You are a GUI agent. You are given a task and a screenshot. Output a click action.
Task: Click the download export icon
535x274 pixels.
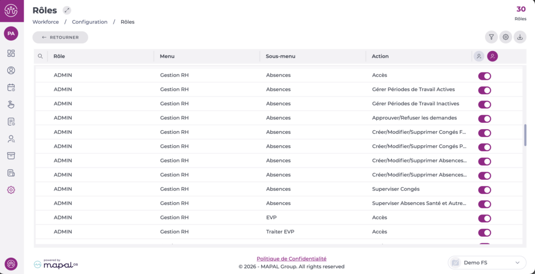pos(520,37)
